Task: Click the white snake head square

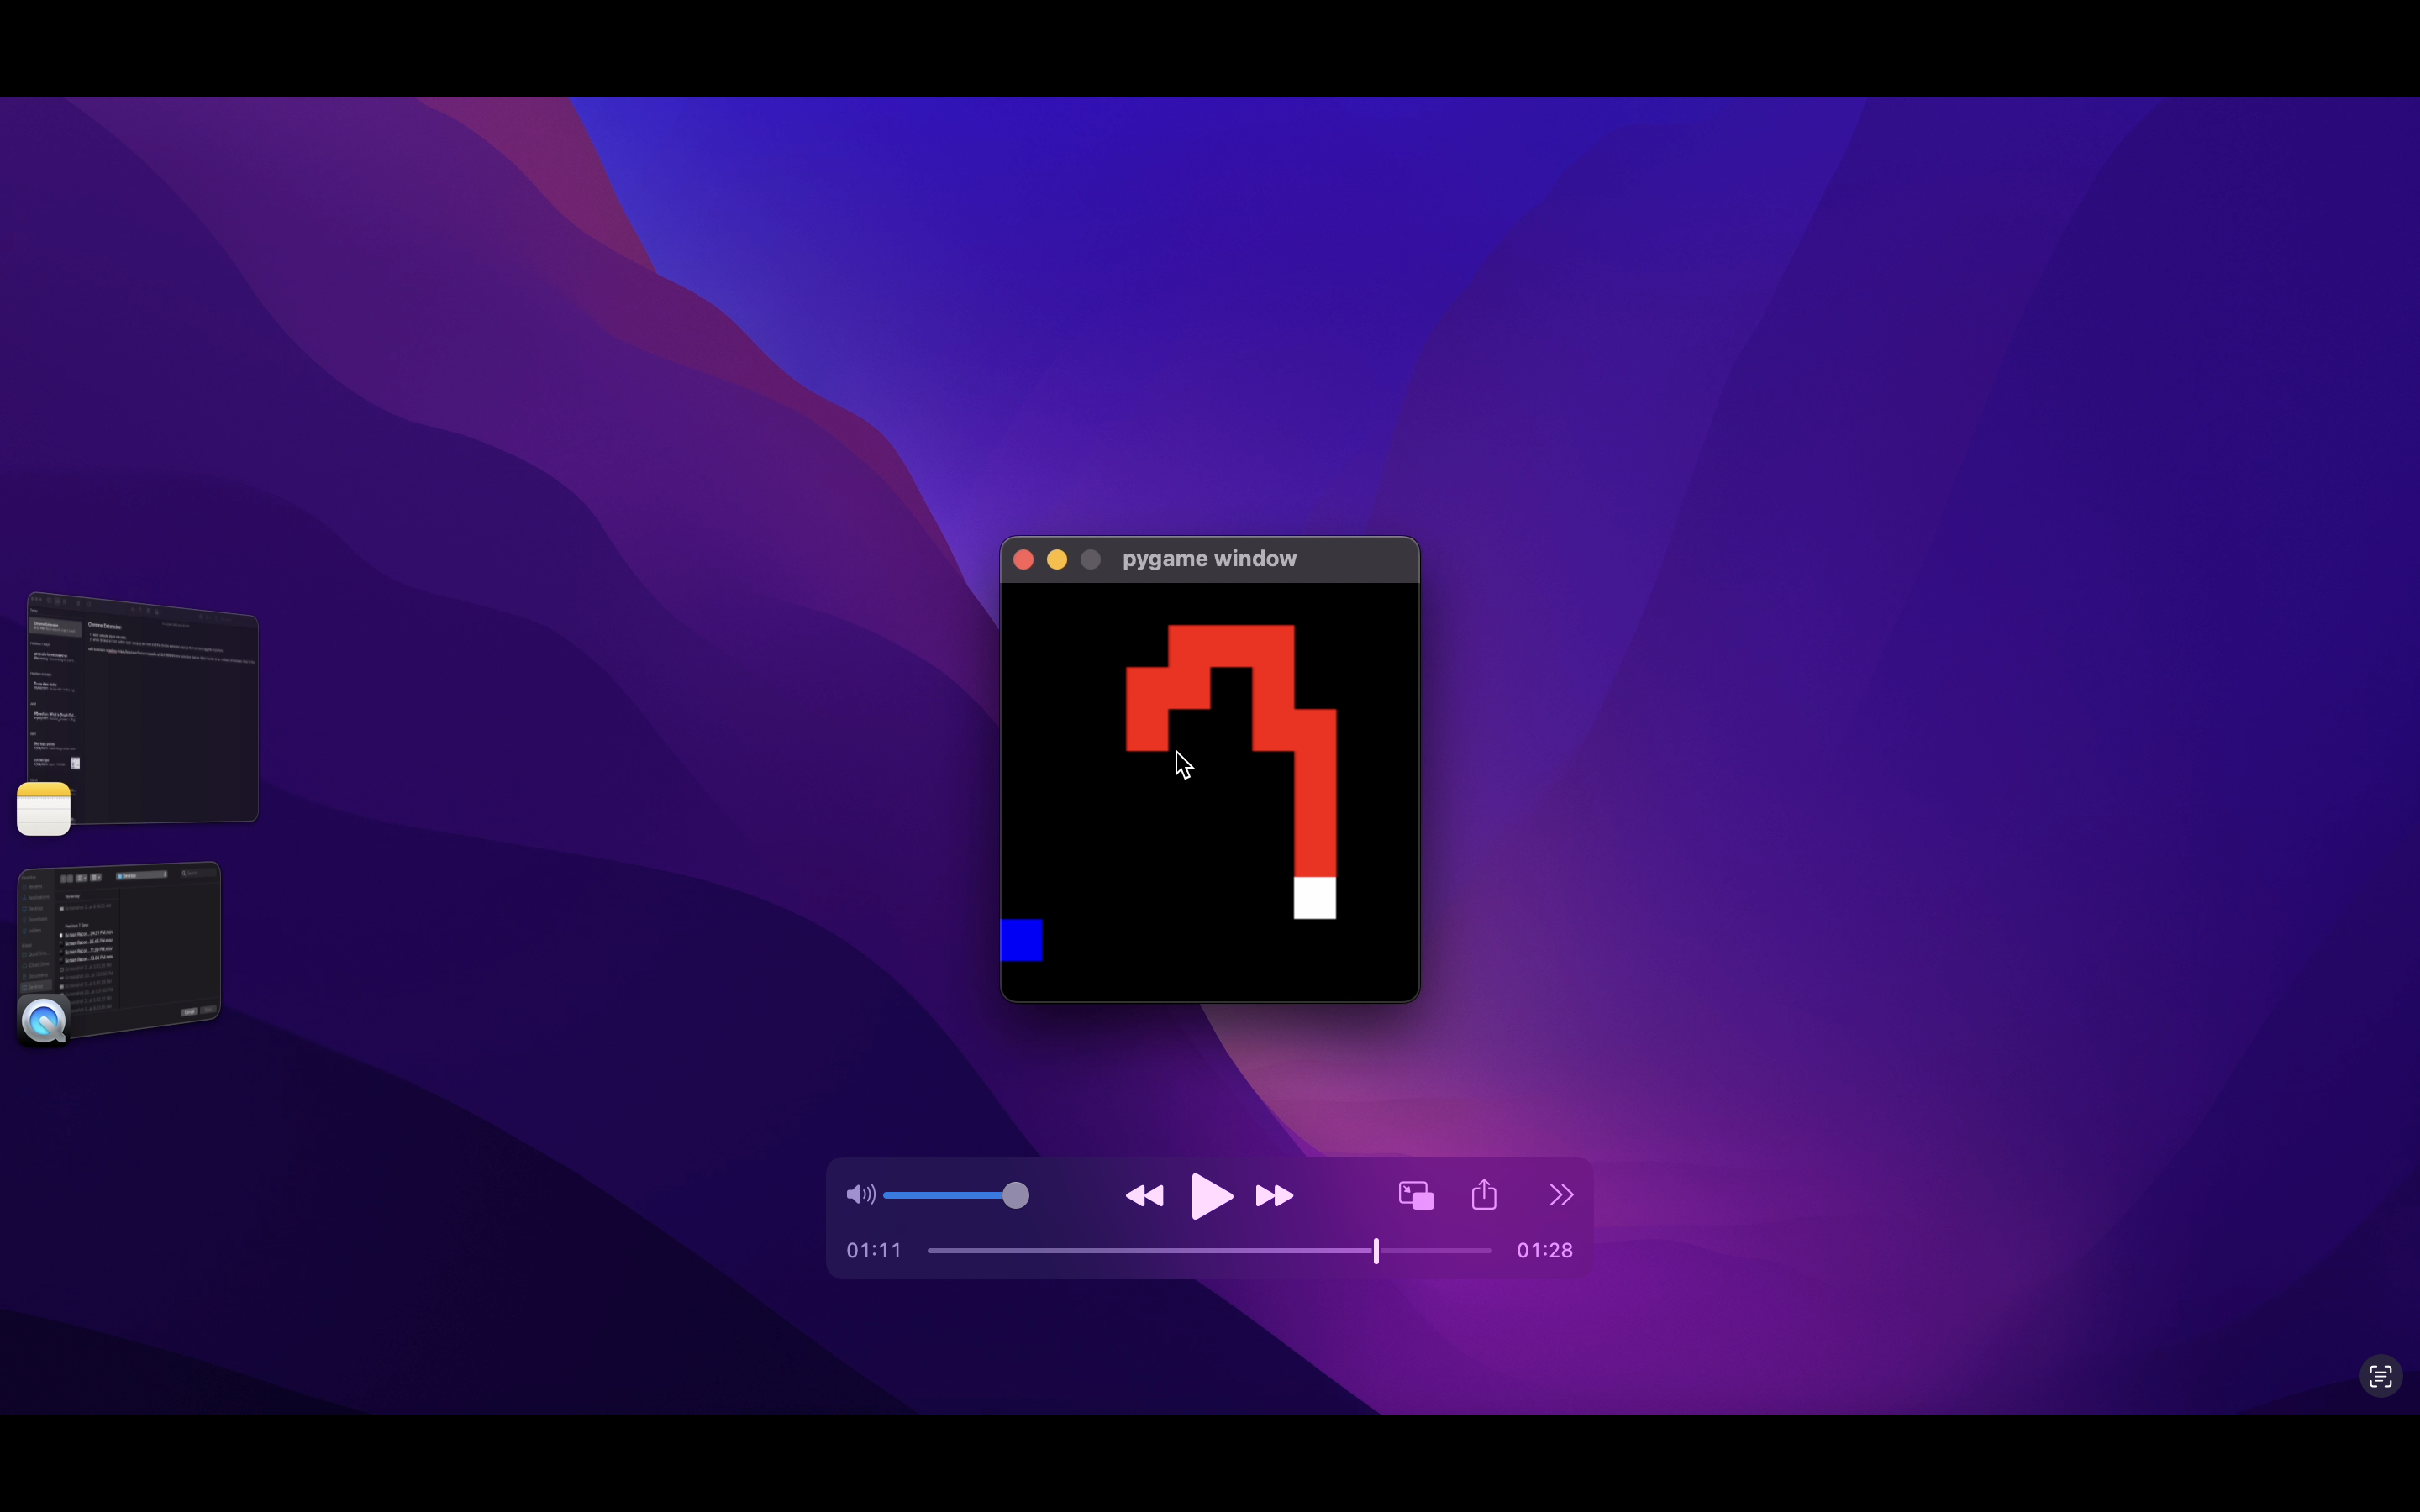Action: tap(1314, 898)
